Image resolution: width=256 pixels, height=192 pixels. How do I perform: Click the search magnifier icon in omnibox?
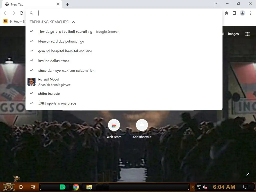point(31,13)
